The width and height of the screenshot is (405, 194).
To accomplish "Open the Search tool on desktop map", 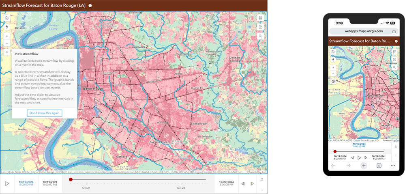I will (260, 36).
